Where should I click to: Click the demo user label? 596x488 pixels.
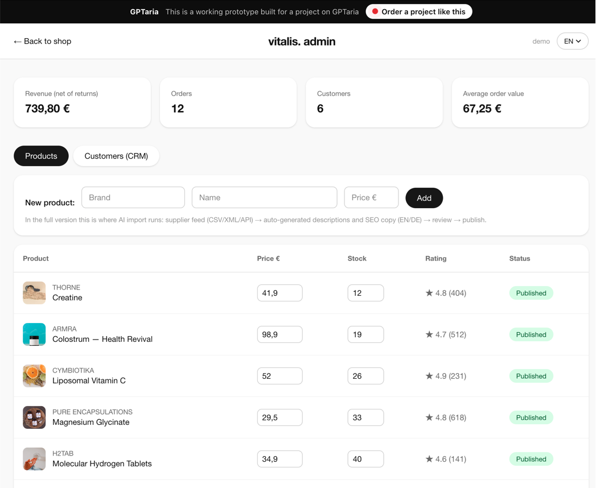541,42
